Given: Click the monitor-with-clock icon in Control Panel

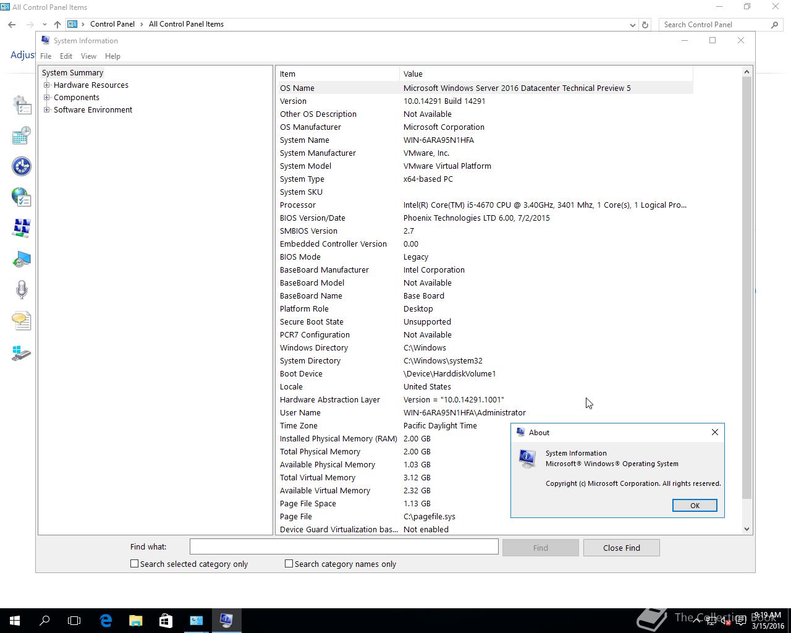Looking at the screenshot, I should [22, 259].
